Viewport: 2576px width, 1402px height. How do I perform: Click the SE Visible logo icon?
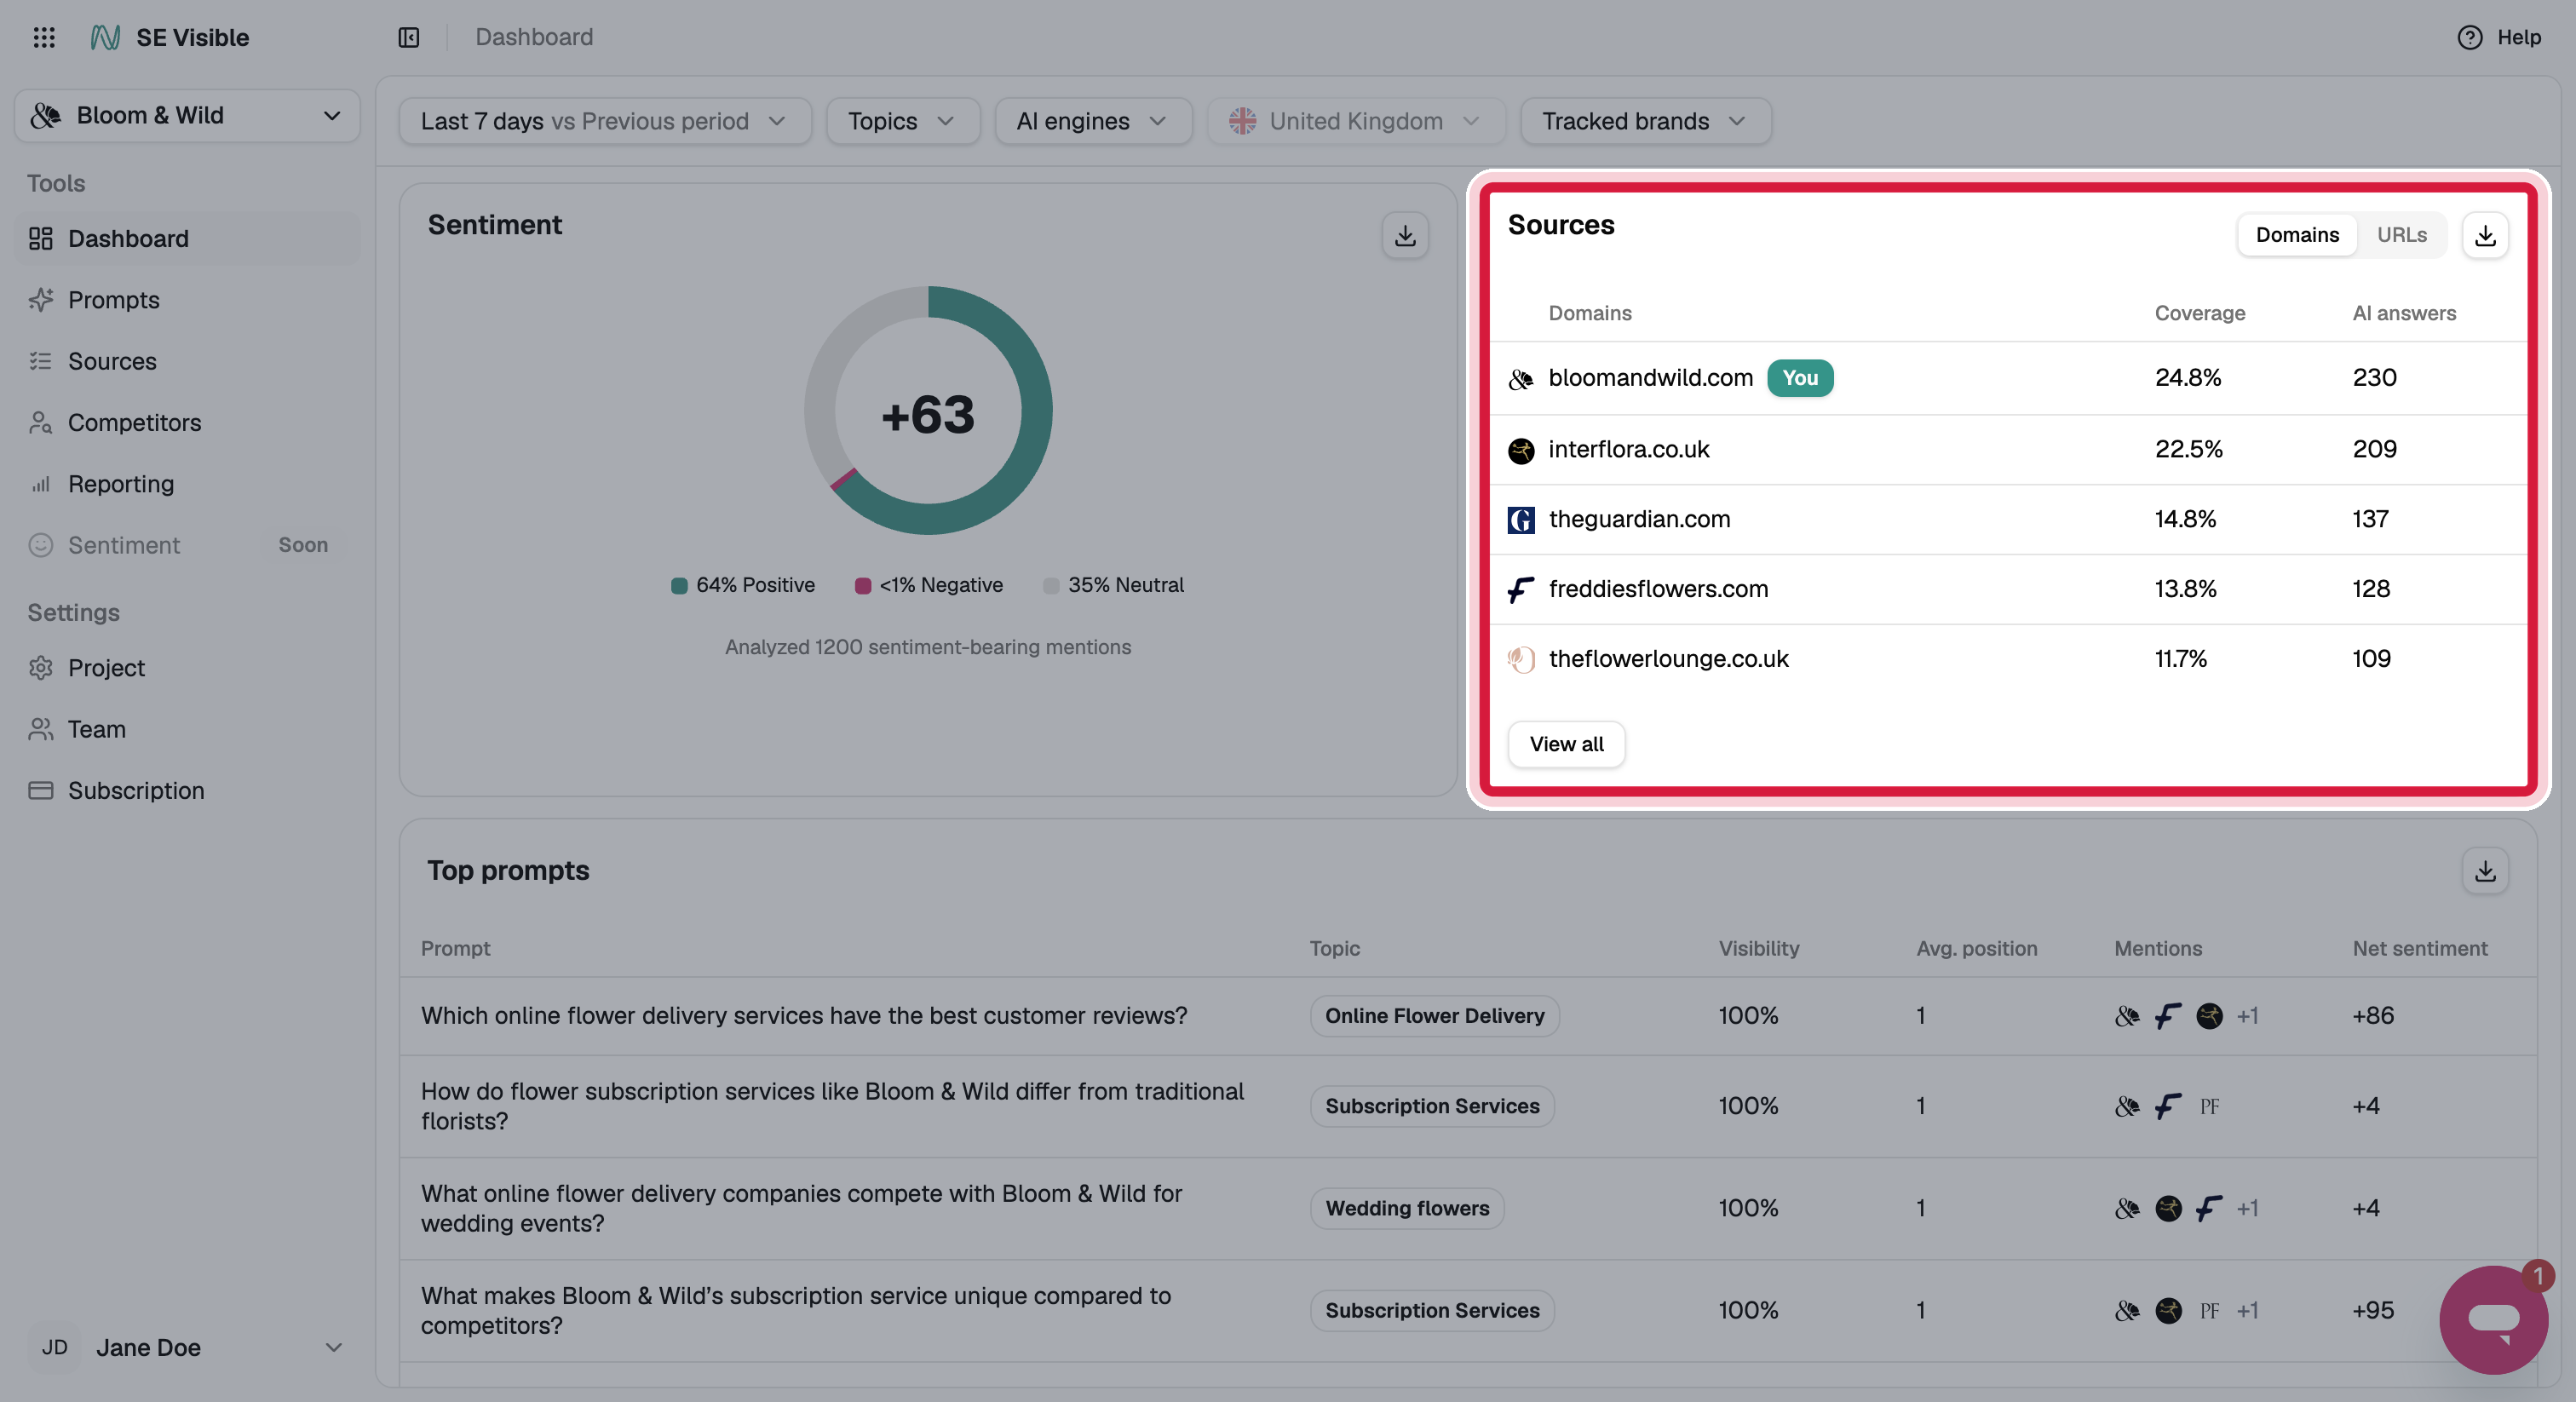[x=105, y=37]
